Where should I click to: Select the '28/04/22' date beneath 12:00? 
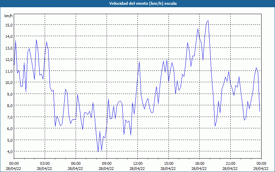coord(137,169)
